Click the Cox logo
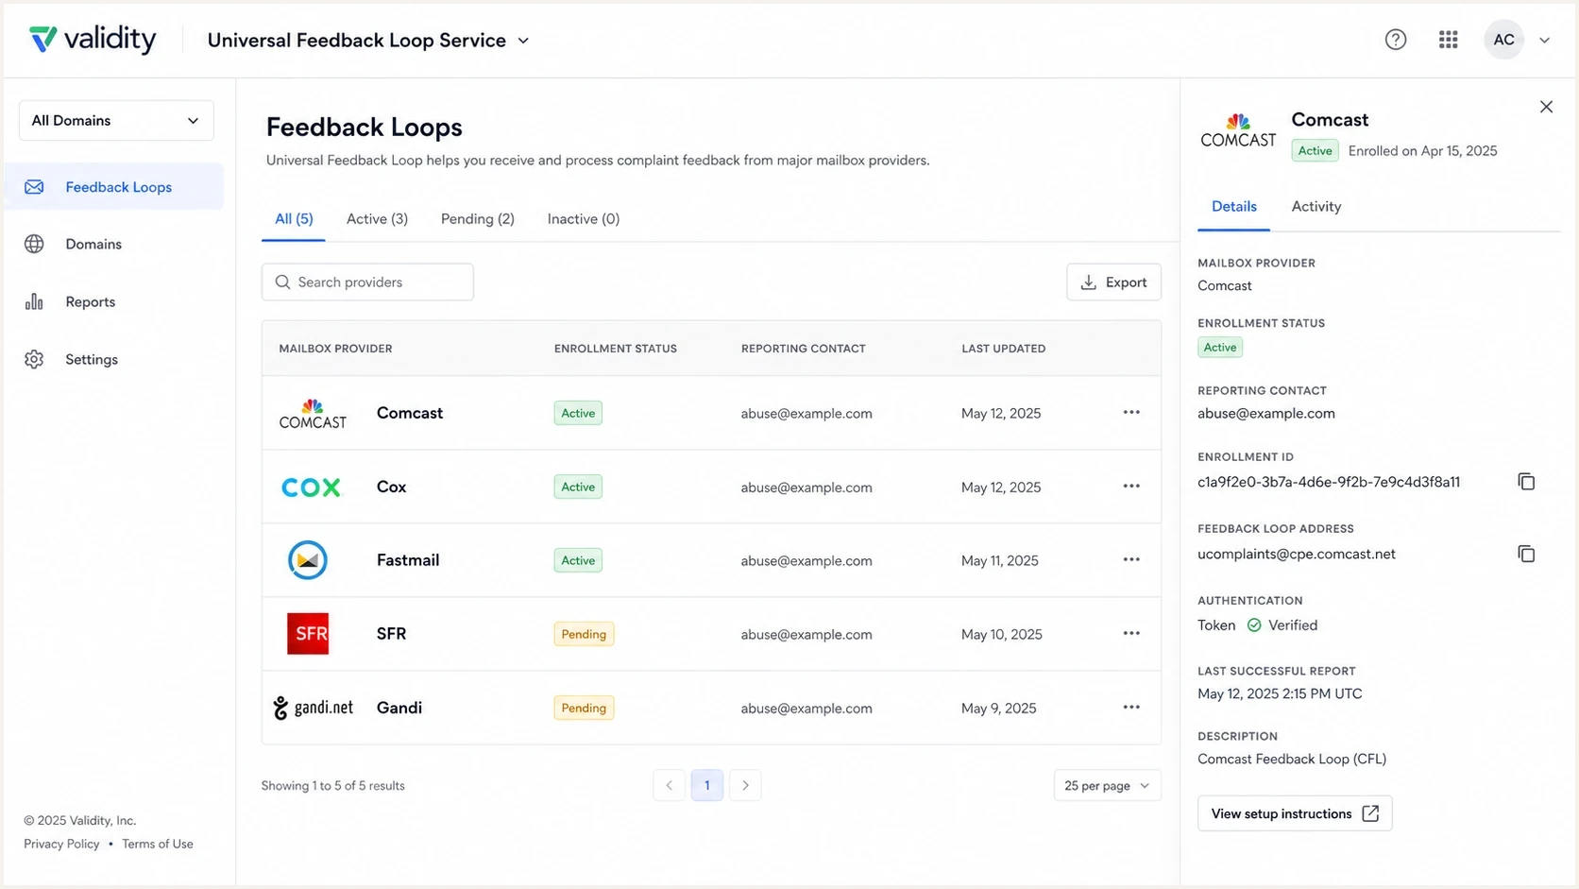The image size is (1579, 889). tap(311, 487)
